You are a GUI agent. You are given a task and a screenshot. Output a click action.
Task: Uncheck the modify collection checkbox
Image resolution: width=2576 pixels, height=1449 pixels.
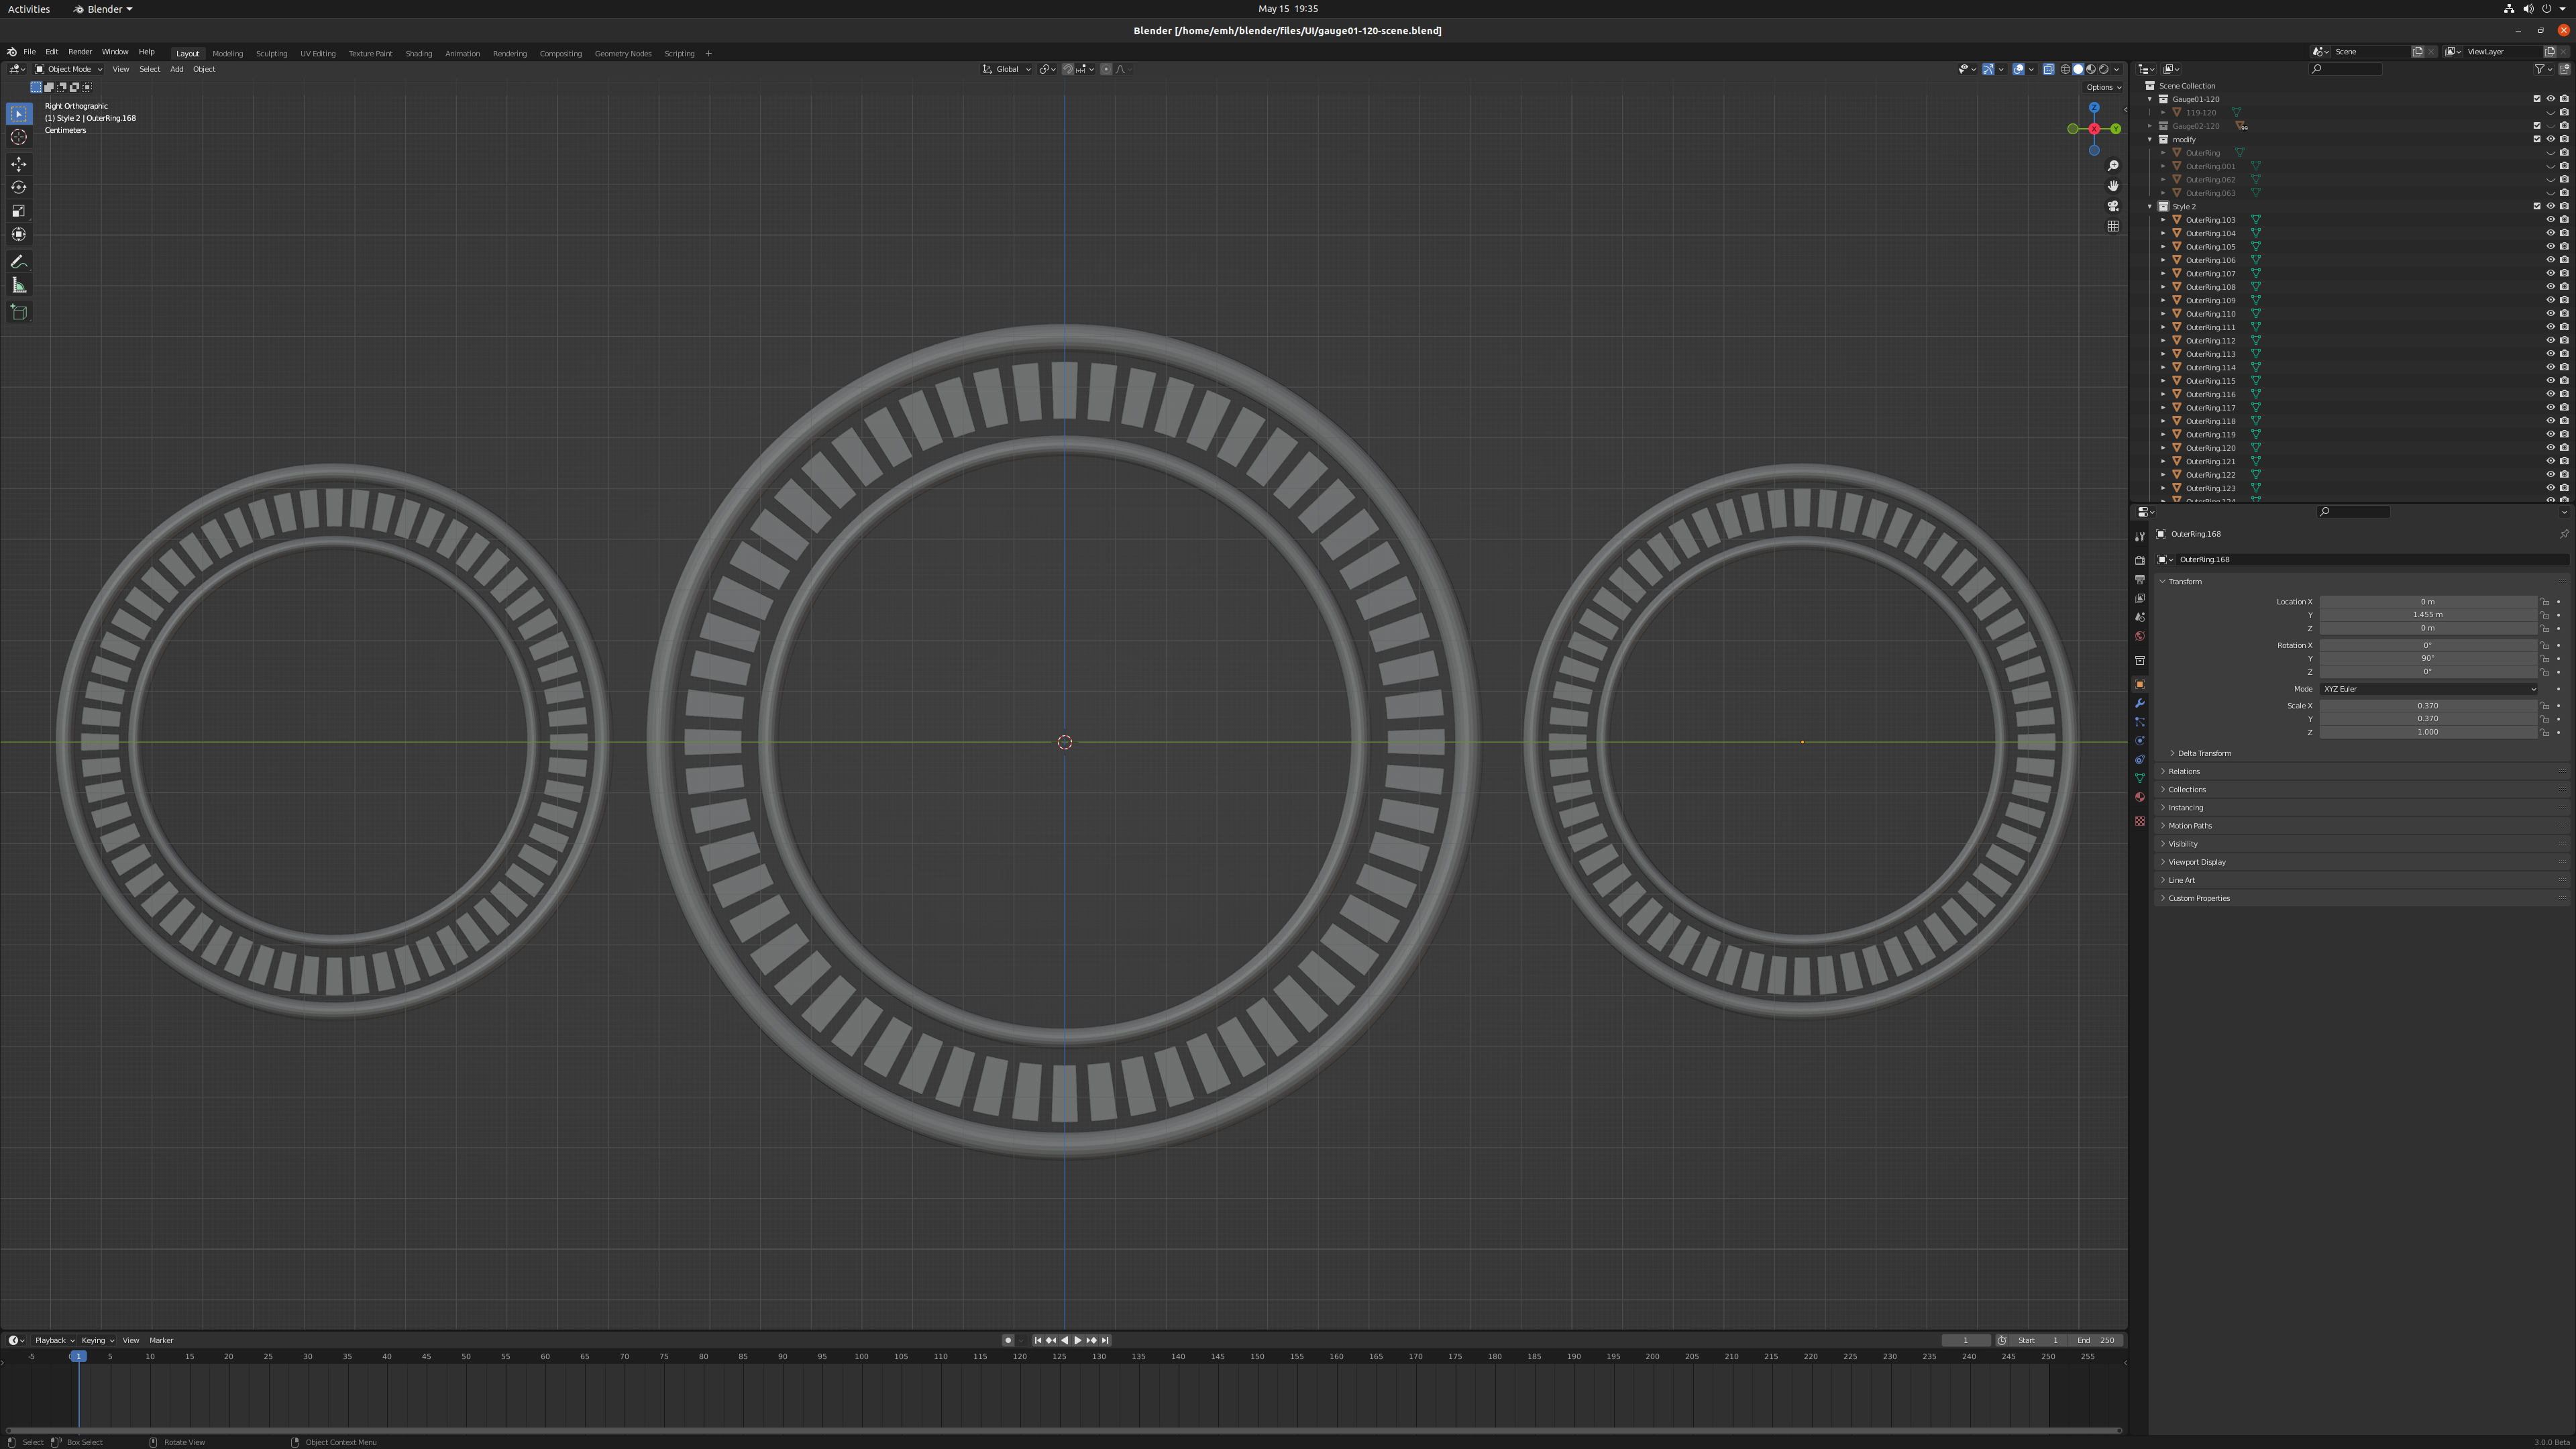click(2537, 139)
